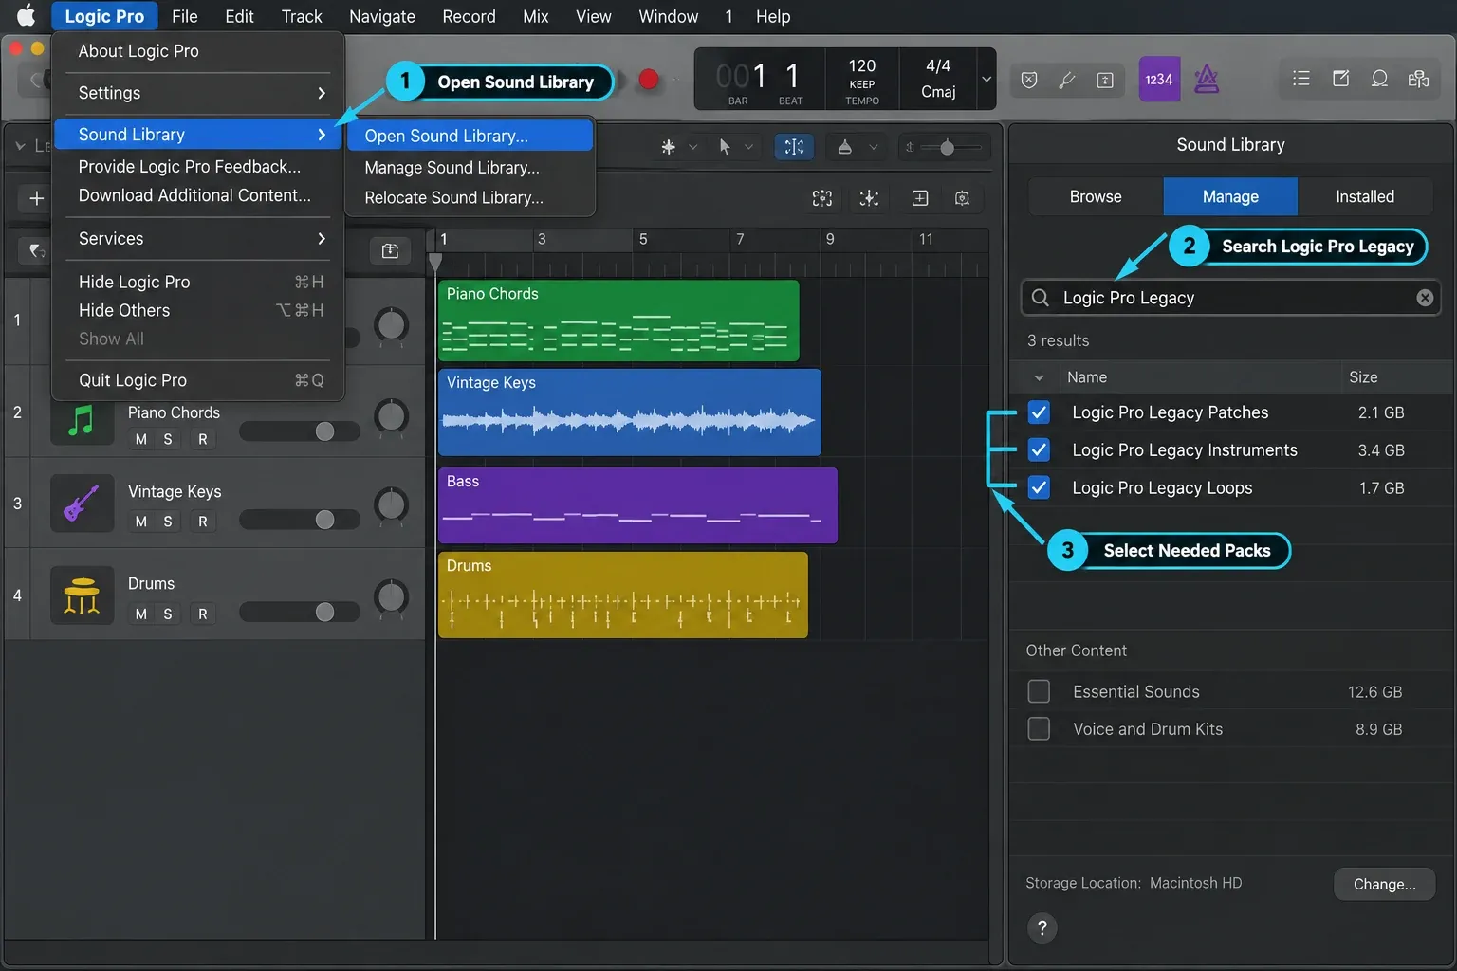Screen dimensions: 1457x971
Task: Click the split-at-playhead icon
Action: click(x=869, y=198)
